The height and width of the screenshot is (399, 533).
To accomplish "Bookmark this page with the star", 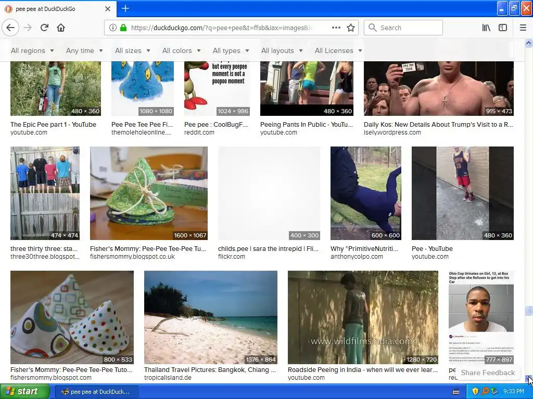I will pyautogui.click(x=351, y=28).
